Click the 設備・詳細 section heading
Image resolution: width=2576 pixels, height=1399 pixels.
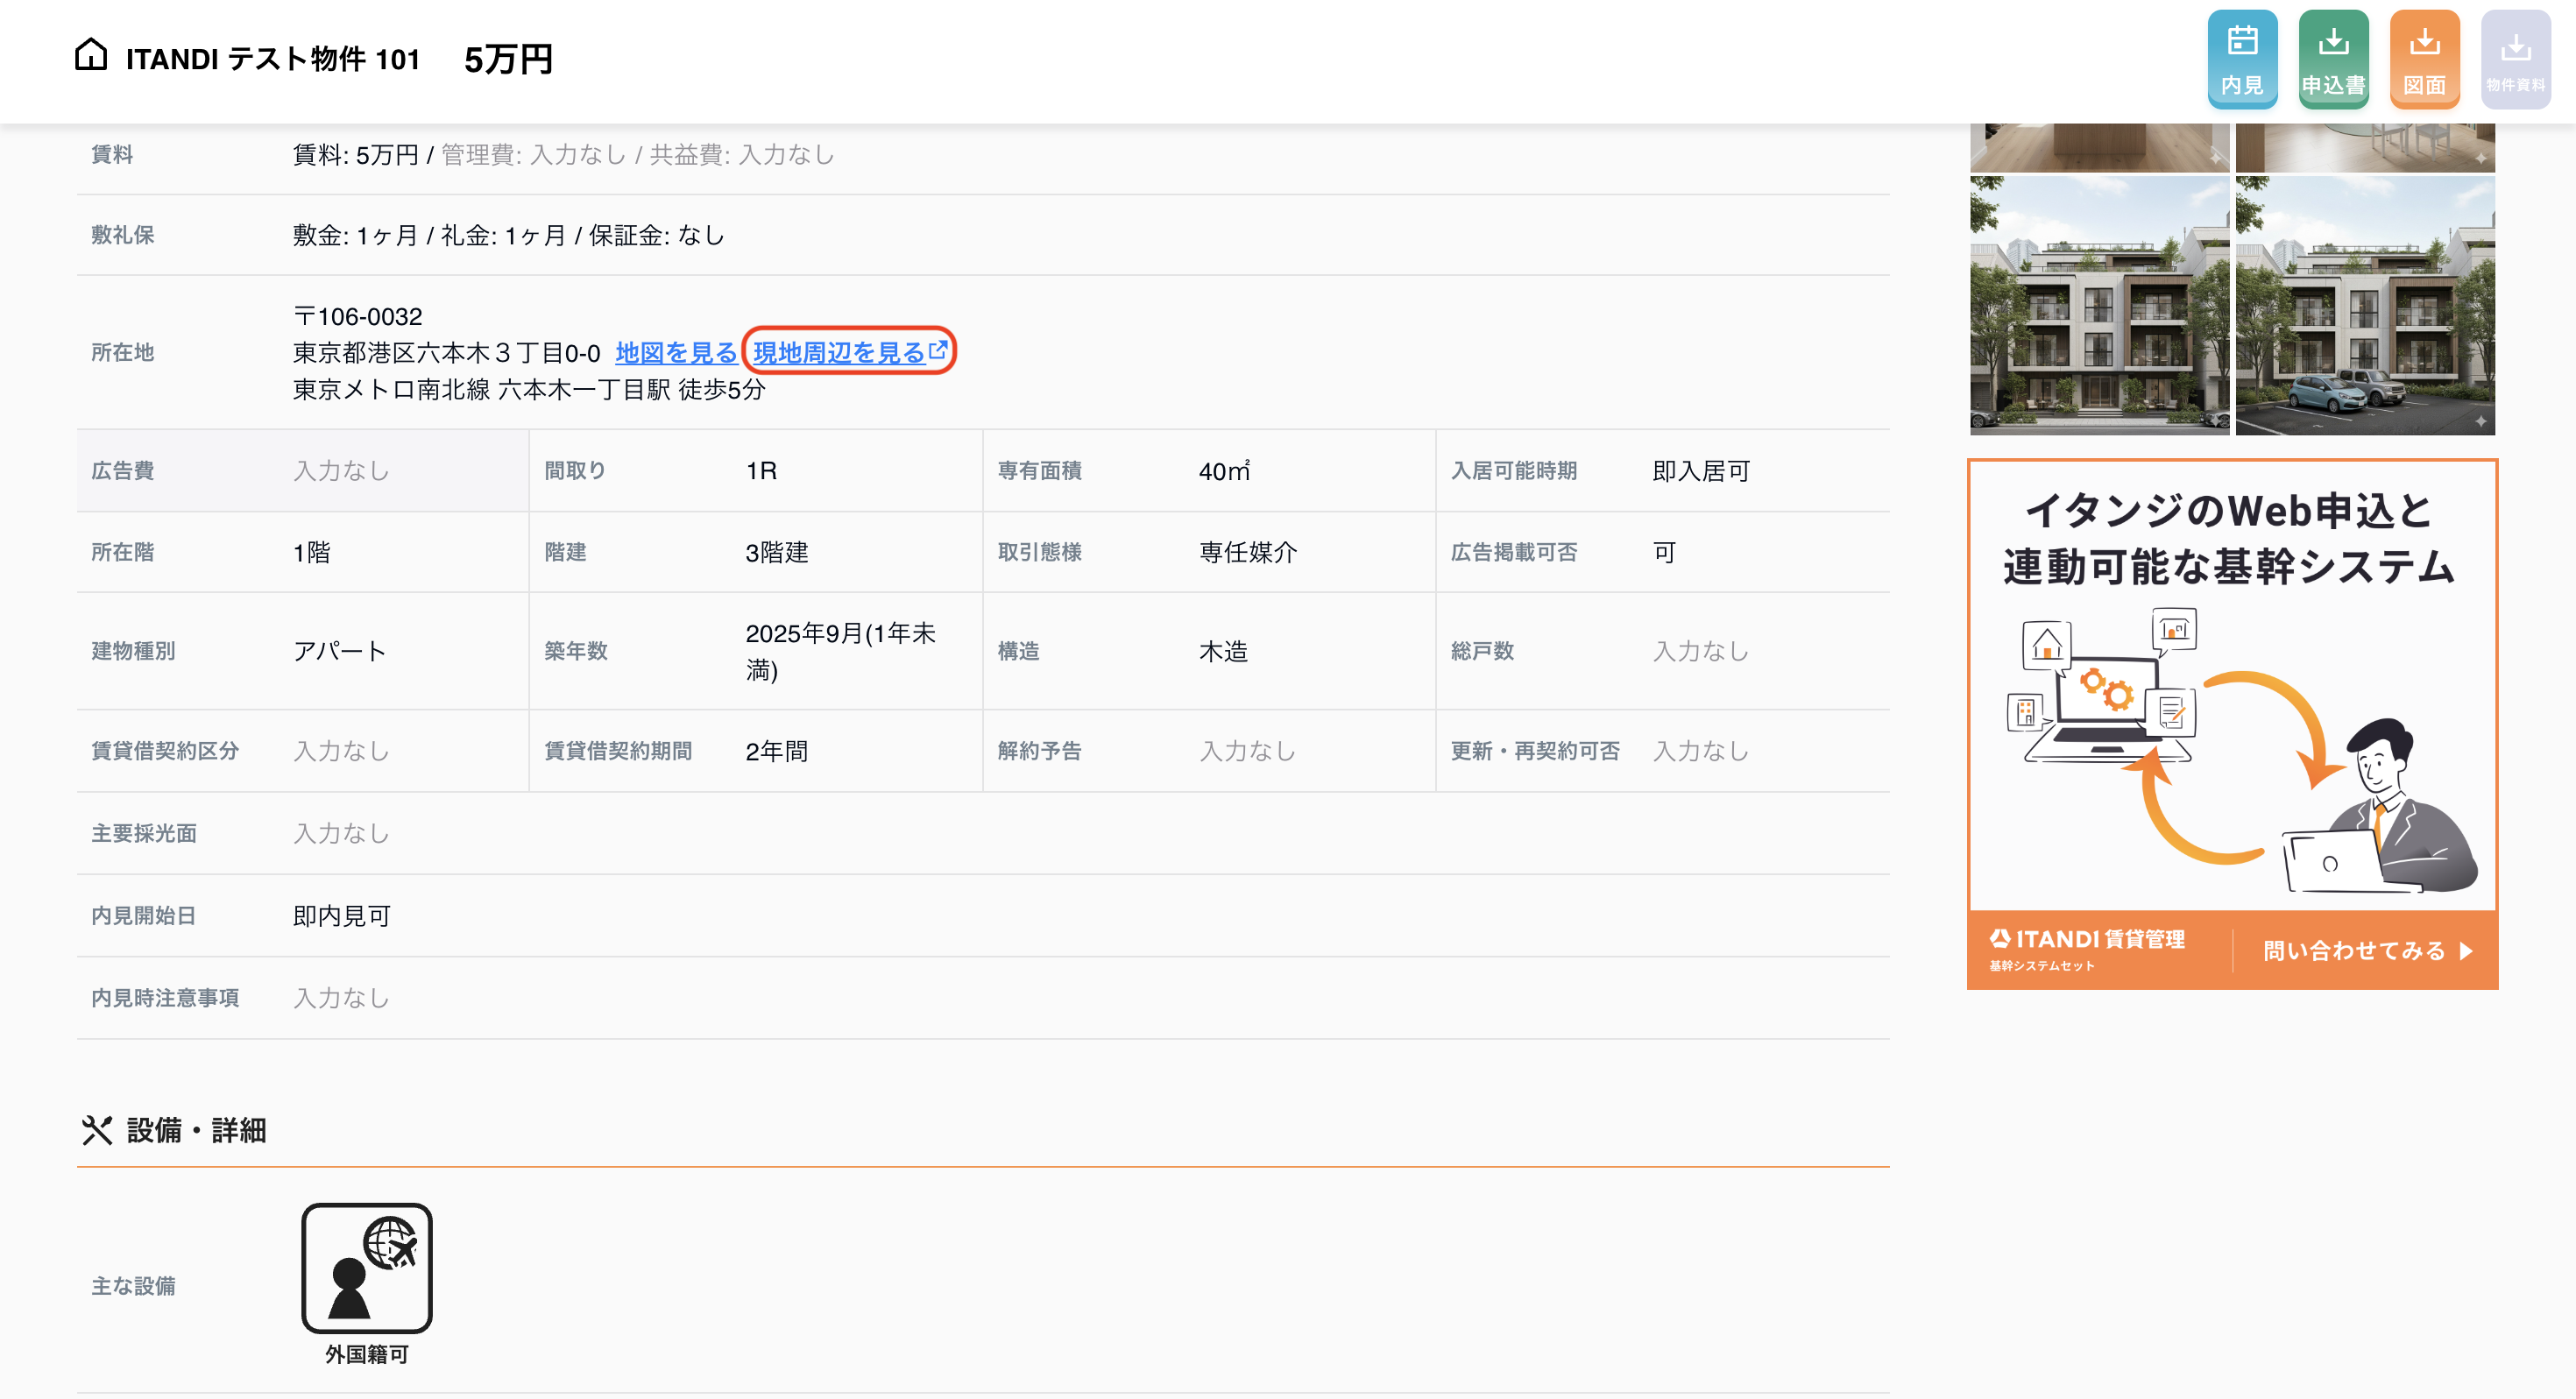pos(196,1130)
